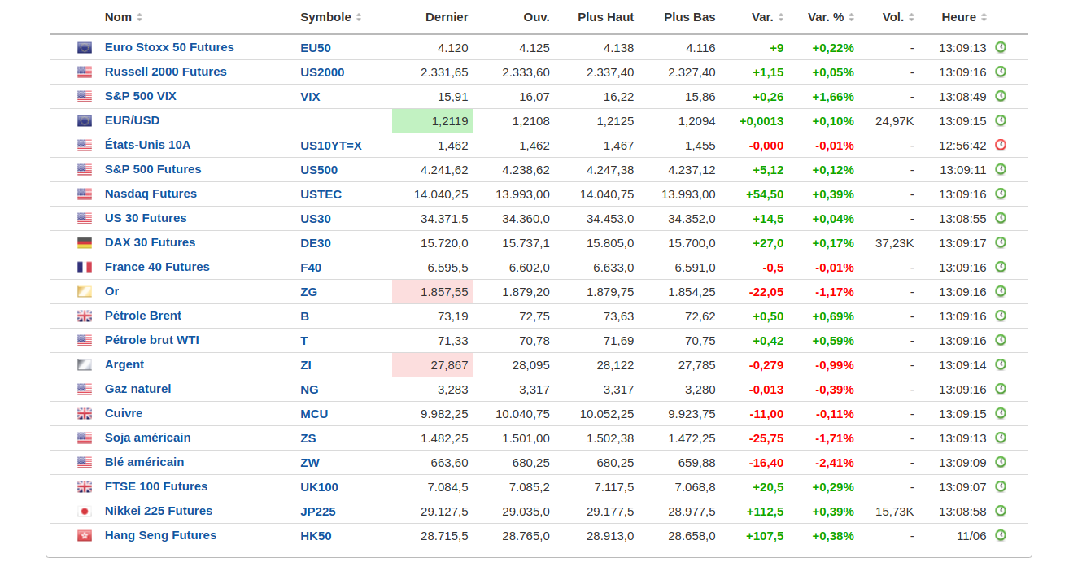
Task: Open the S&P 500 VIX link
Action: [x=140, y=96]
